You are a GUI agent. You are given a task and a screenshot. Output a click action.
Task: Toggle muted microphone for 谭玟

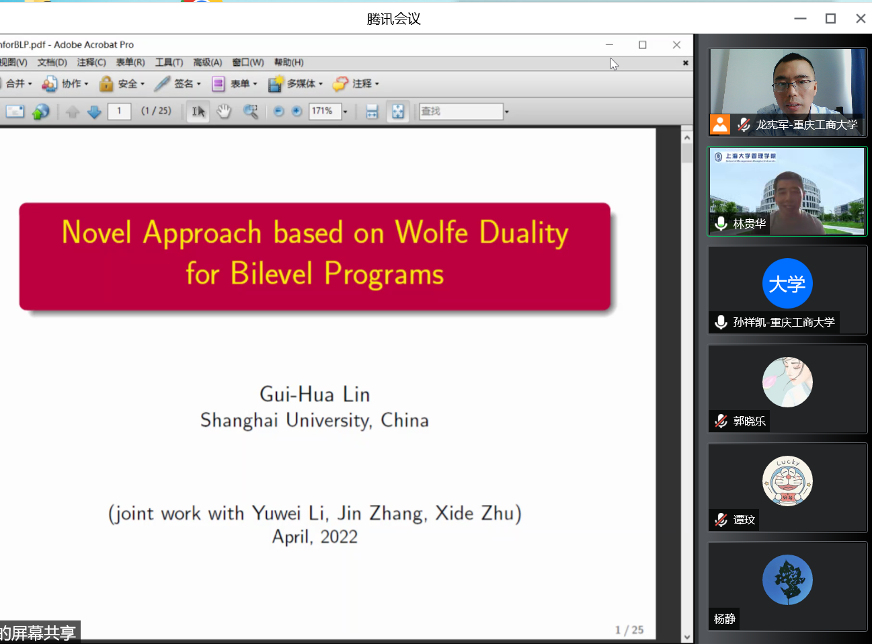pos(721,520)
